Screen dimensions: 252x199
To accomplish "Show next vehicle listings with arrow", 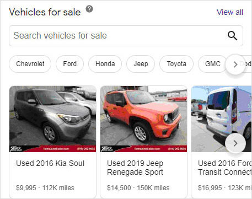I will point(235,143).
